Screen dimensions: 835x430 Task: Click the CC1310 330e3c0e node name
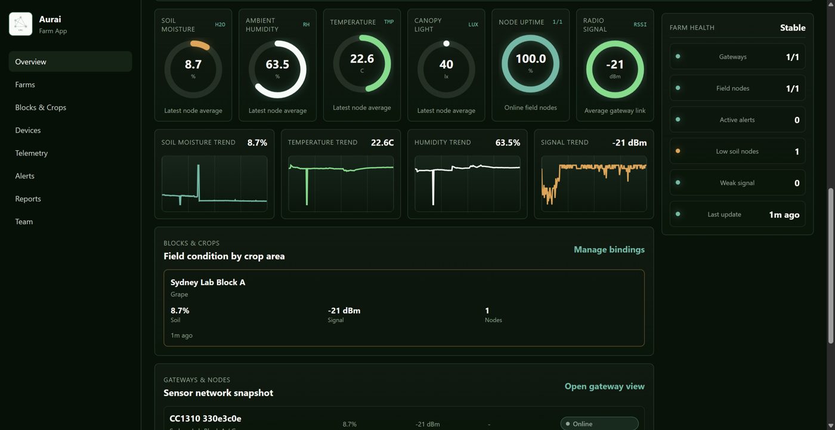205,419
